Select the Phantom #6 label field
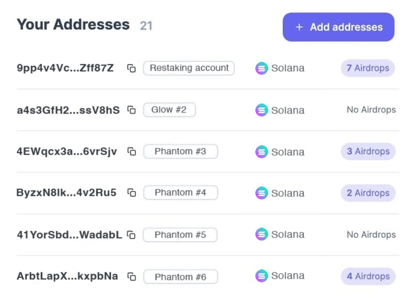Screen dimensions: 416x303 pos(180,277)
